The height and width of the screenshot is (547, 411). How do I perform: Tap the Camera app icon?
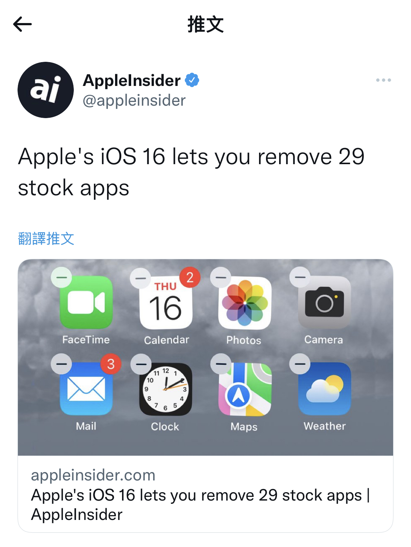pyautogui.click(x=324, y=302)
